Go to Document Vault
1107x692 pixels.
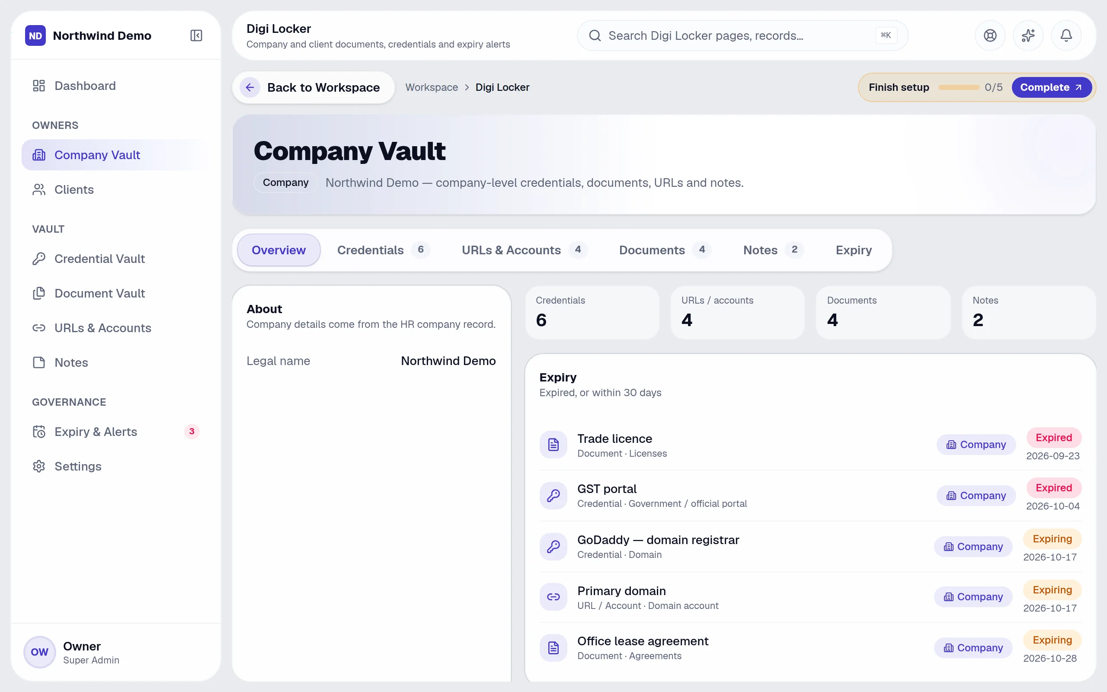point(115,293)
